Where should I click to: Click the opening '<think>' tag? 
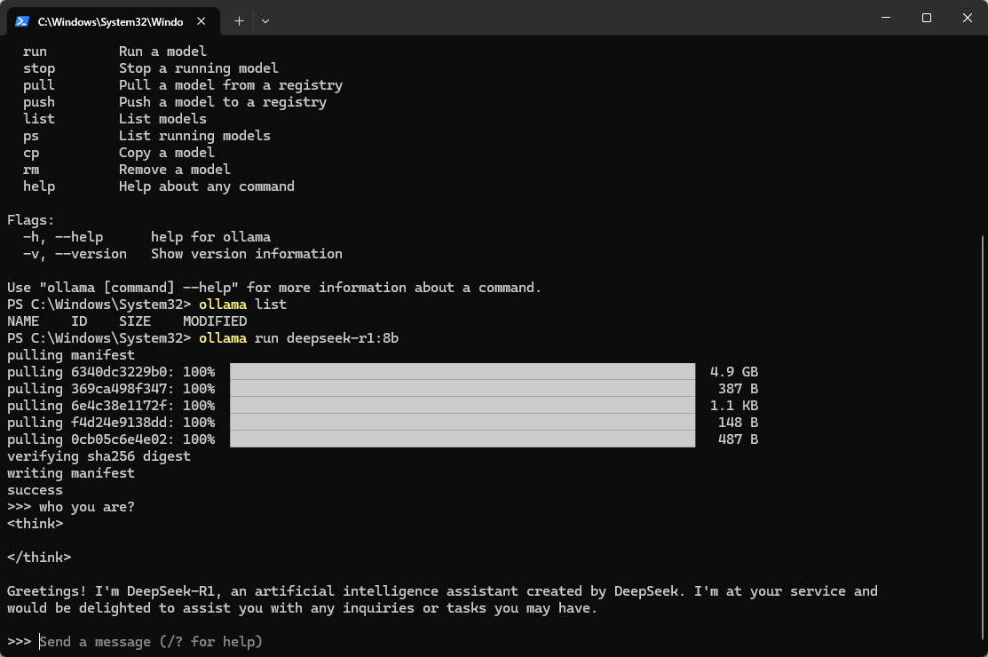pos(35,524)
